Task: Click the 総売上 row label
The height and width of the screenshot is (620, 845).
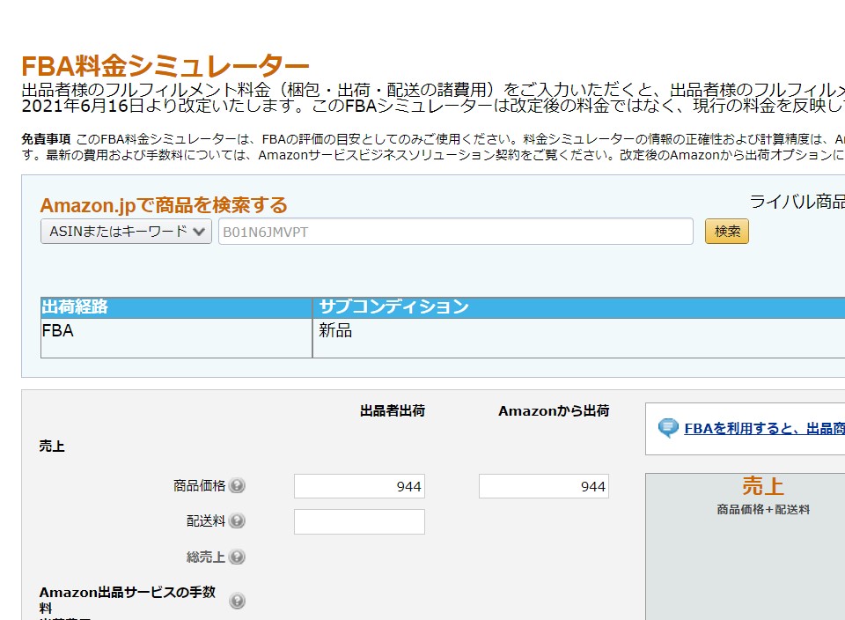Action: pos(206,557)
